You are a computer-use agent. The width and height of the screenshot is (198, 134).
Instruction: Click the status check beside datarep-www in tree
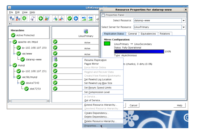click(x=23, y=59)
